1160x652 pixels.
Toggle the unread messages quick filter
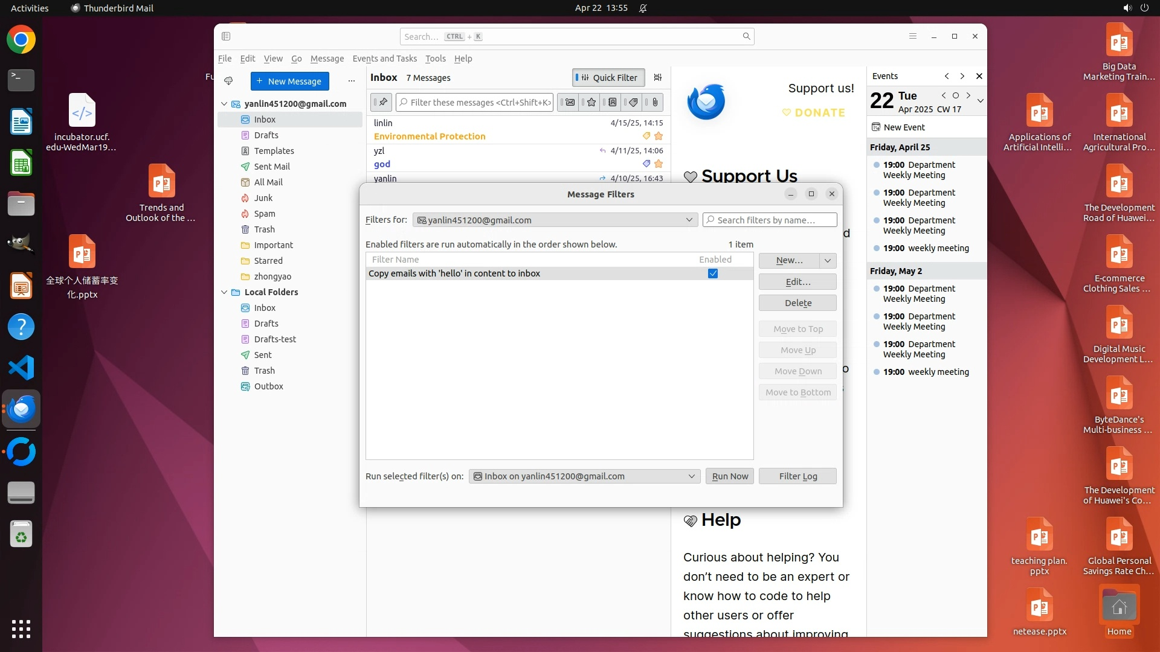pyautogui.click(x=569, y=103)
